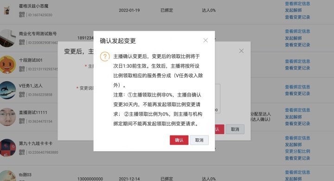Click name 直播测试11111
Viewport: 334px width, 181px height.
(x=33, y=112)
